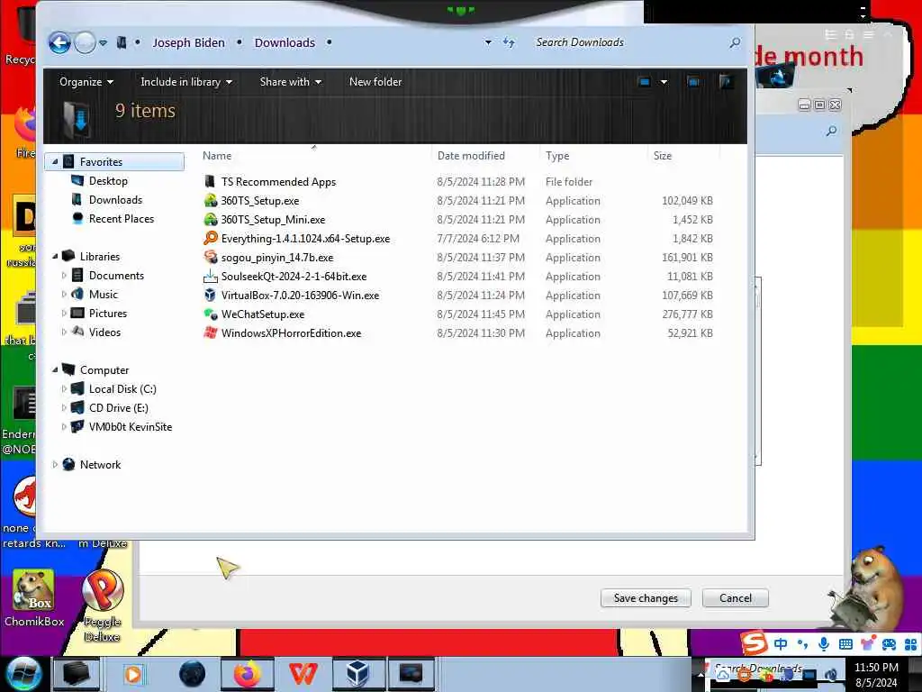Click Joseph Biden in the address bar
Screen dimensions: 922x692
pos(189,42)
